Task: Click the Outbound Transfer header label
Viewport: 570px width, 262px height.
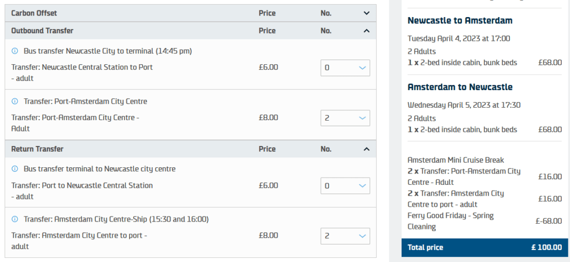Action: (42, 31)
